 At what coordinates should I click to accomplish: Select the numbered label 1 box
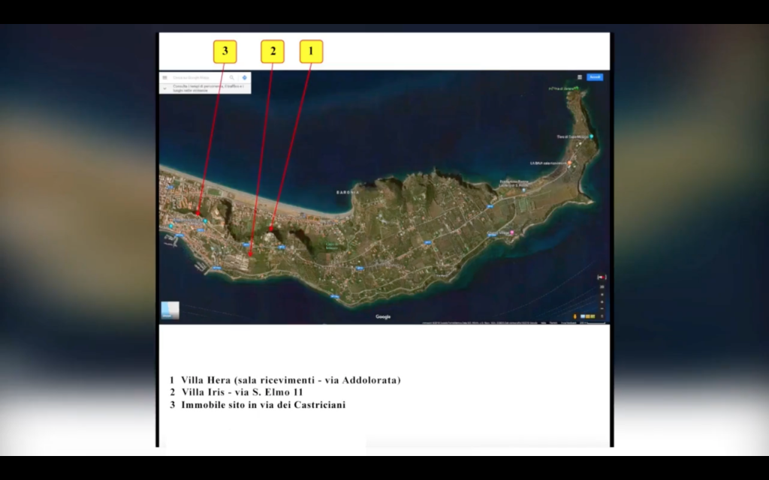pos(311,51)
